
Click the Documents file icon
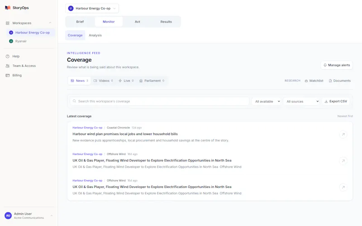[x=330, y=81]
